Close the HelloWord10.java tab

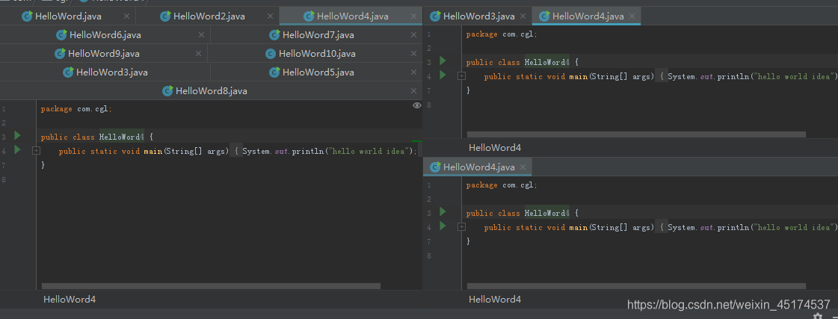413,54
